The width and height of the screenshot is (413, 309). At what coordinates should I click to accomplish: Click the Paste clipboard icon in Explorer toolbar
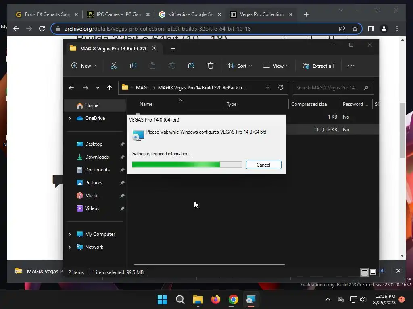[x=152, y=66]
